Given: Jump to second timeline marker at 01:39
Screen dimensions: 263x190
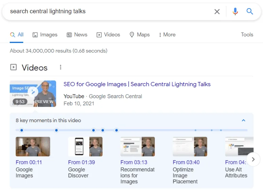Looking at the screenshot, I should click(x=56, y=130).
